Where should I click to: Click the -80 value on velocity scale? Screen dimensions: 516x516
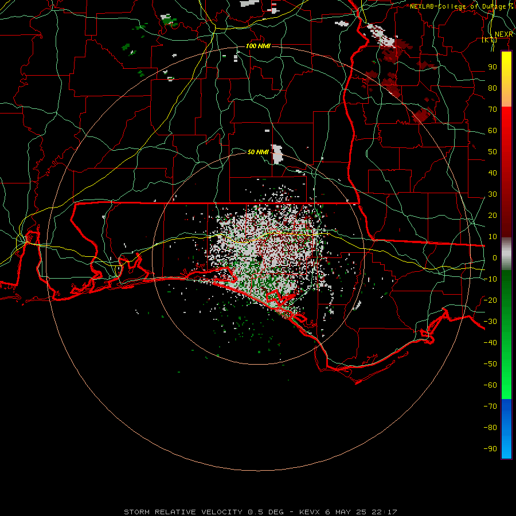490,428
